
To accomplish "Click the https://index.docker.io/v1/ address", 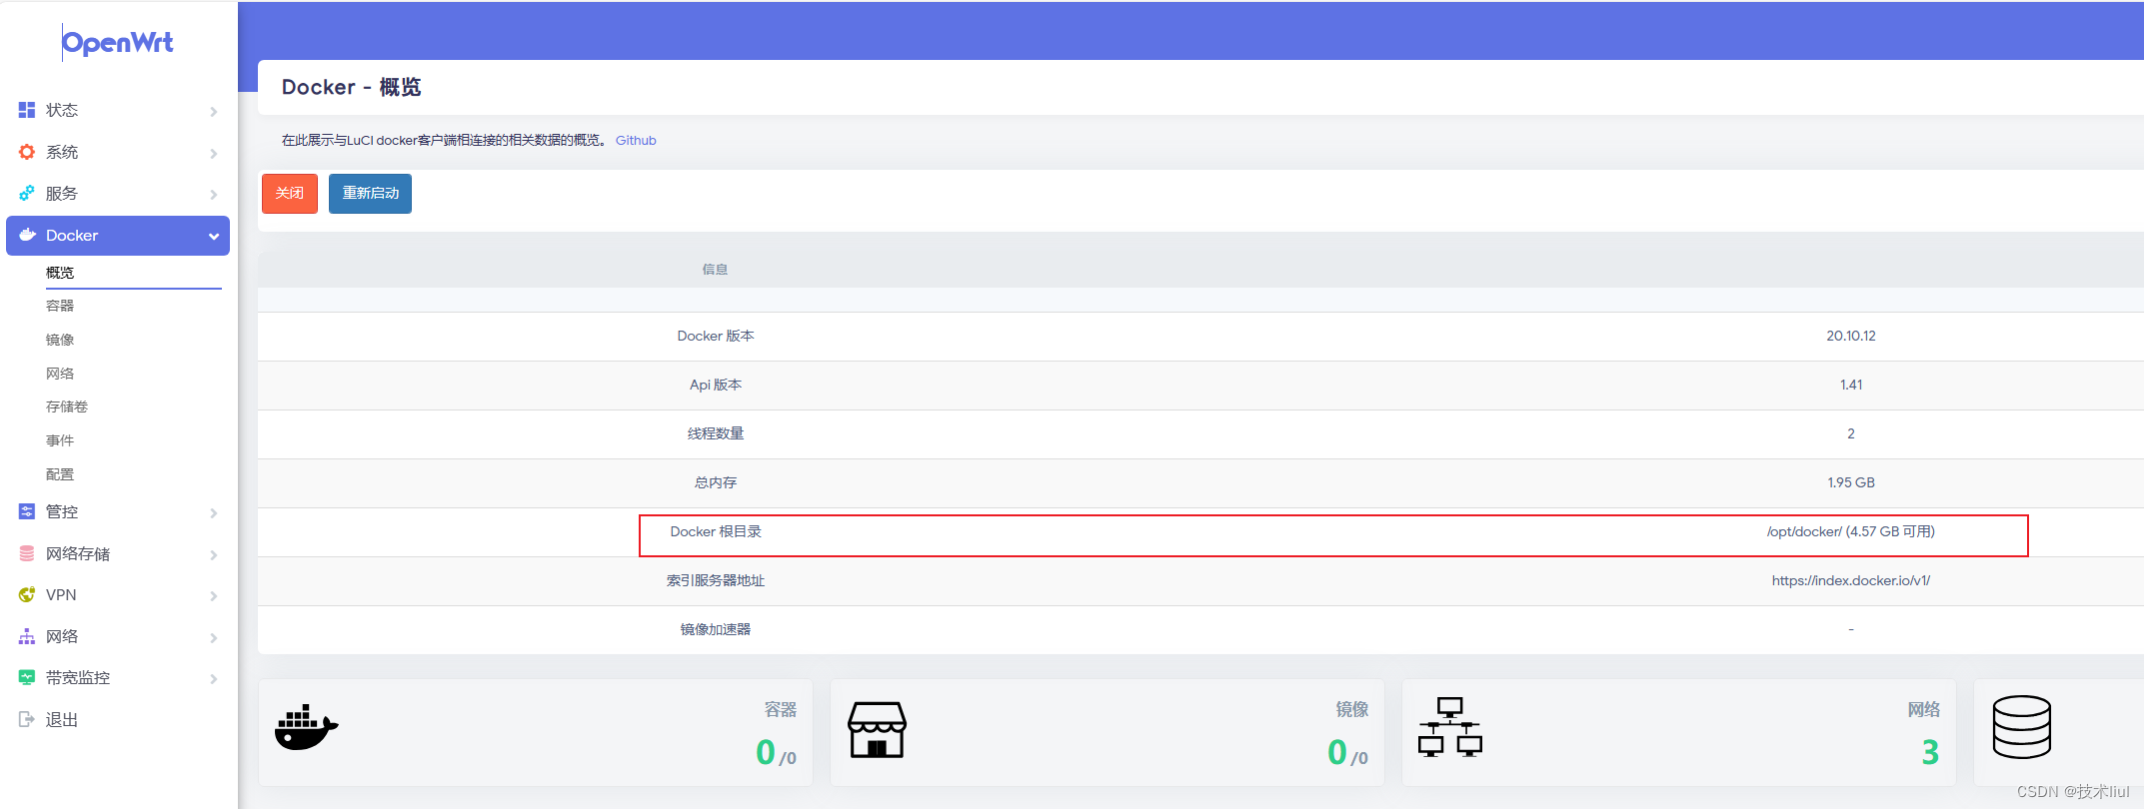I will coord(1851,580).
